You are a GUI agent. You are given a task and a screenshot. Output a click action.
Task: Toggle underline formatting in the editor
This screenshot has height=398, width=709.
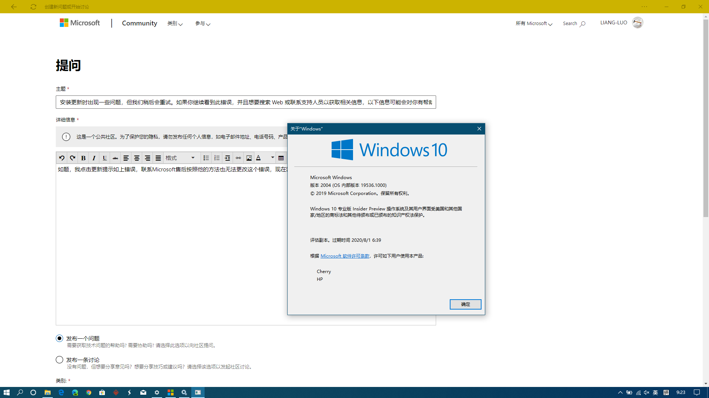click(x=105, y=158)
